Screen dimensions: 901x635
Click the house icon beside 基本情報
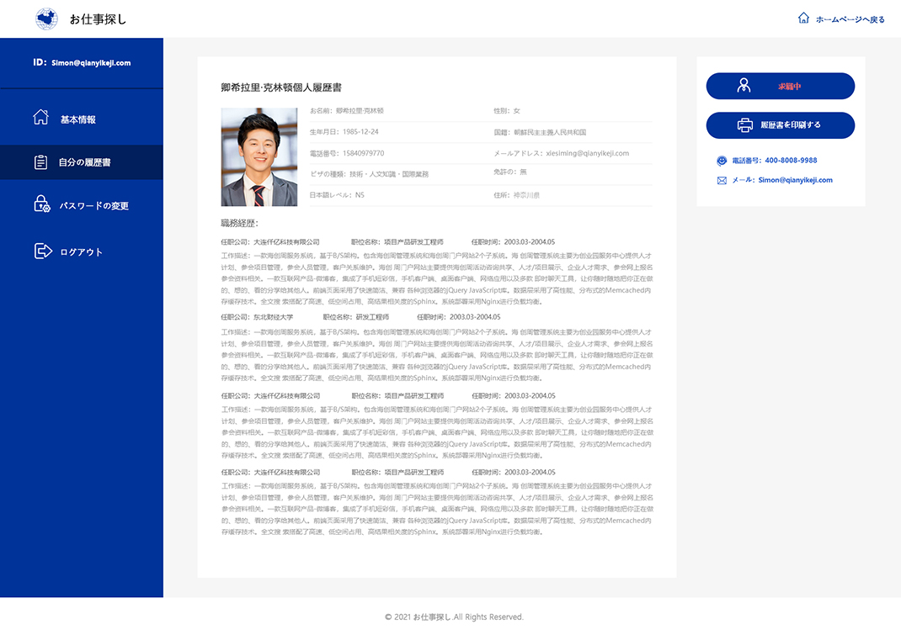[40, 118]
